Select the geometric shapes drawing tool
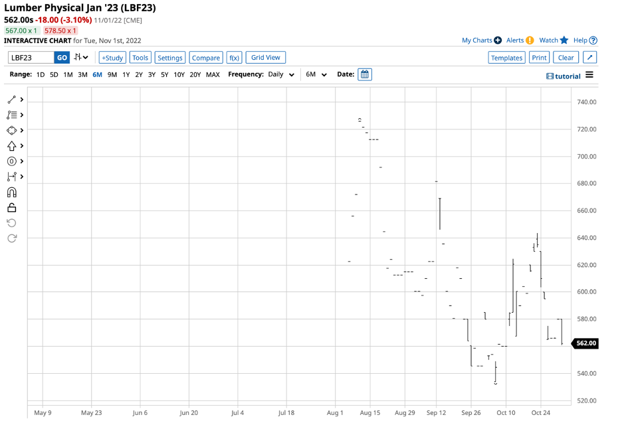622x425 pixels. (x=11, y=131)
